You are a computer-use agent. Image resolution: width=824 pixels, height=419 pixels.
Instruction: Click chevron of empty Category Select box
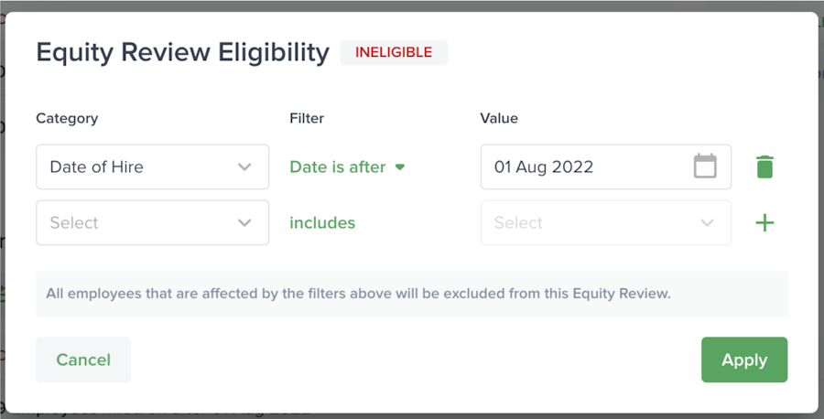244,222
